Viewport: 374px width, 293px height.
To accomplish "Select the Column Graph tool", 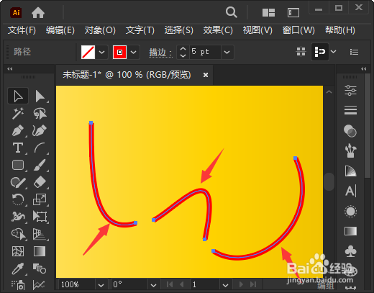I will coord(39,285).
